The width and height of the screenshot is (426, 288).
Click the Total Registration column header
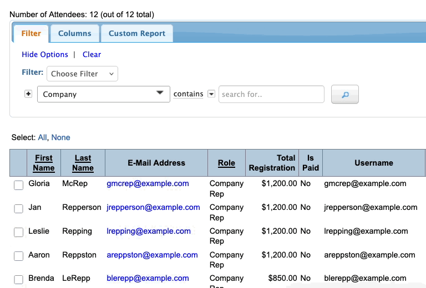click(x=272, y=163)
